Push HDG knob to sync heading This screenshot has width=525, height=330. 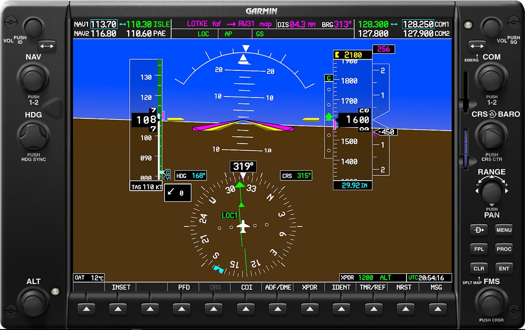33,135
